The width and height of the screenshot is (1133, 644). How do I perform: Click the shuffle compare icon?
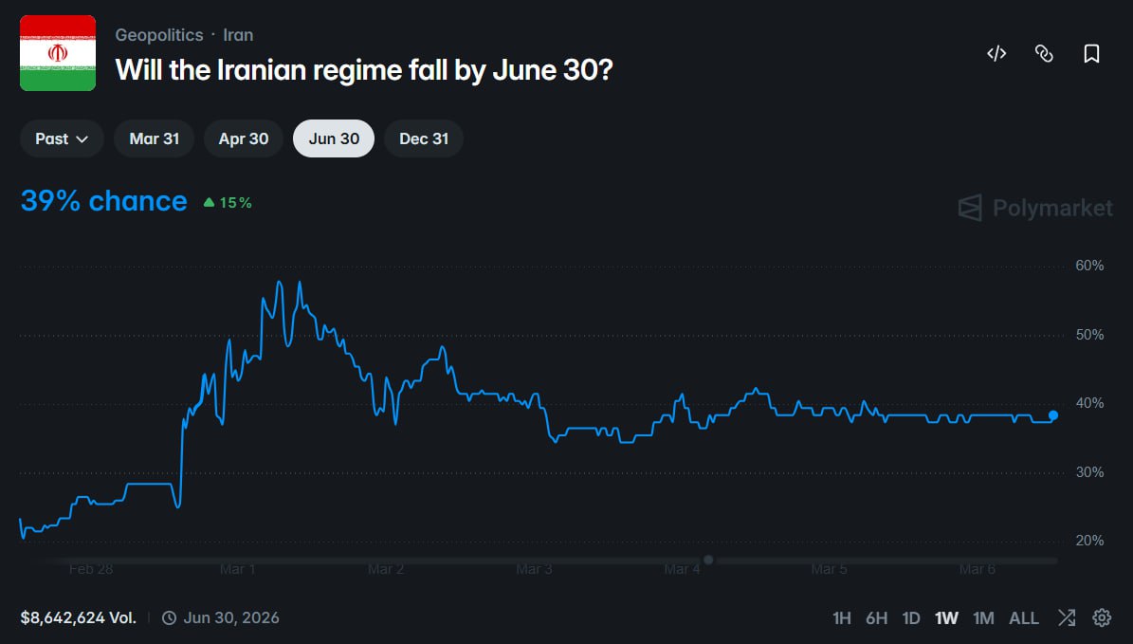point(1067,618)
